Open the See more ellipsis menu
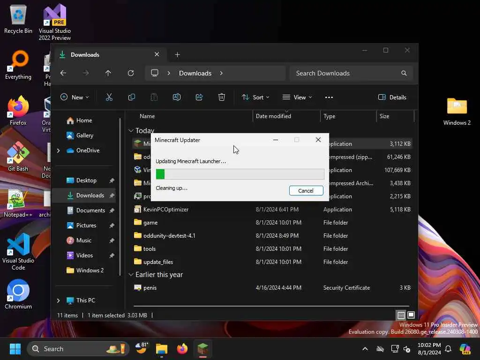The width and height of the screenshot is (480, 360). pos(329,97)
